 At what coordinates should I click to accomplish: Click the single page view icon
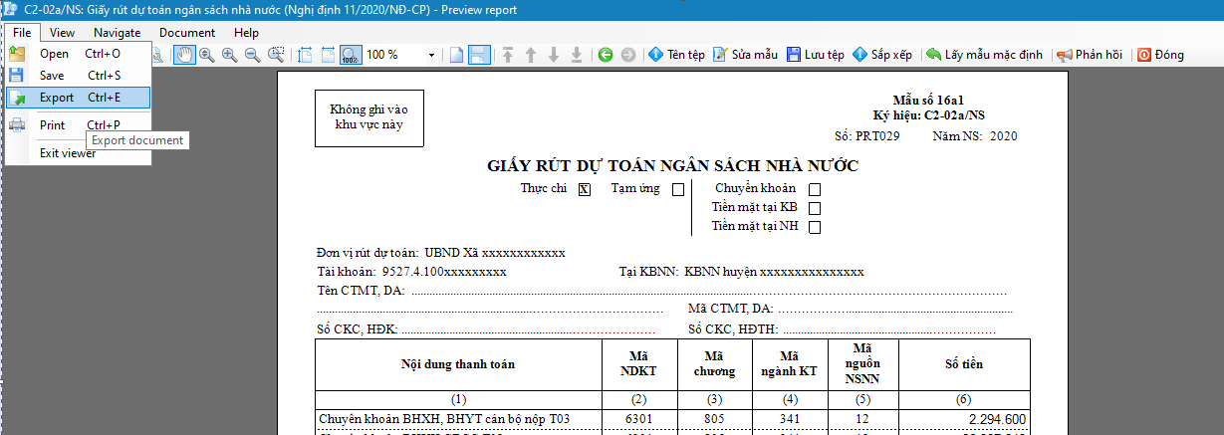(456, 55)
